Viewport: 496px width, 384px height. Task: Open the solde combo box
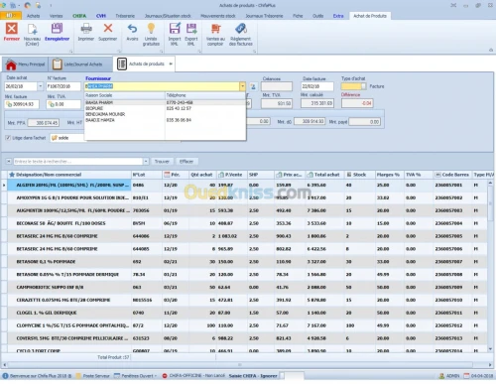point(67,138)
